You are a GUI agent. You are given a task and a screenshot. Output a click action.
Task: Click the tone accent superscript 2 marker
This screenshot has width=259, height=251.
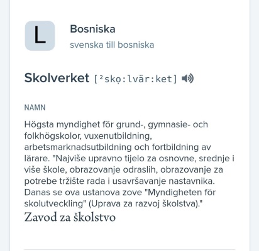(101, 77)
